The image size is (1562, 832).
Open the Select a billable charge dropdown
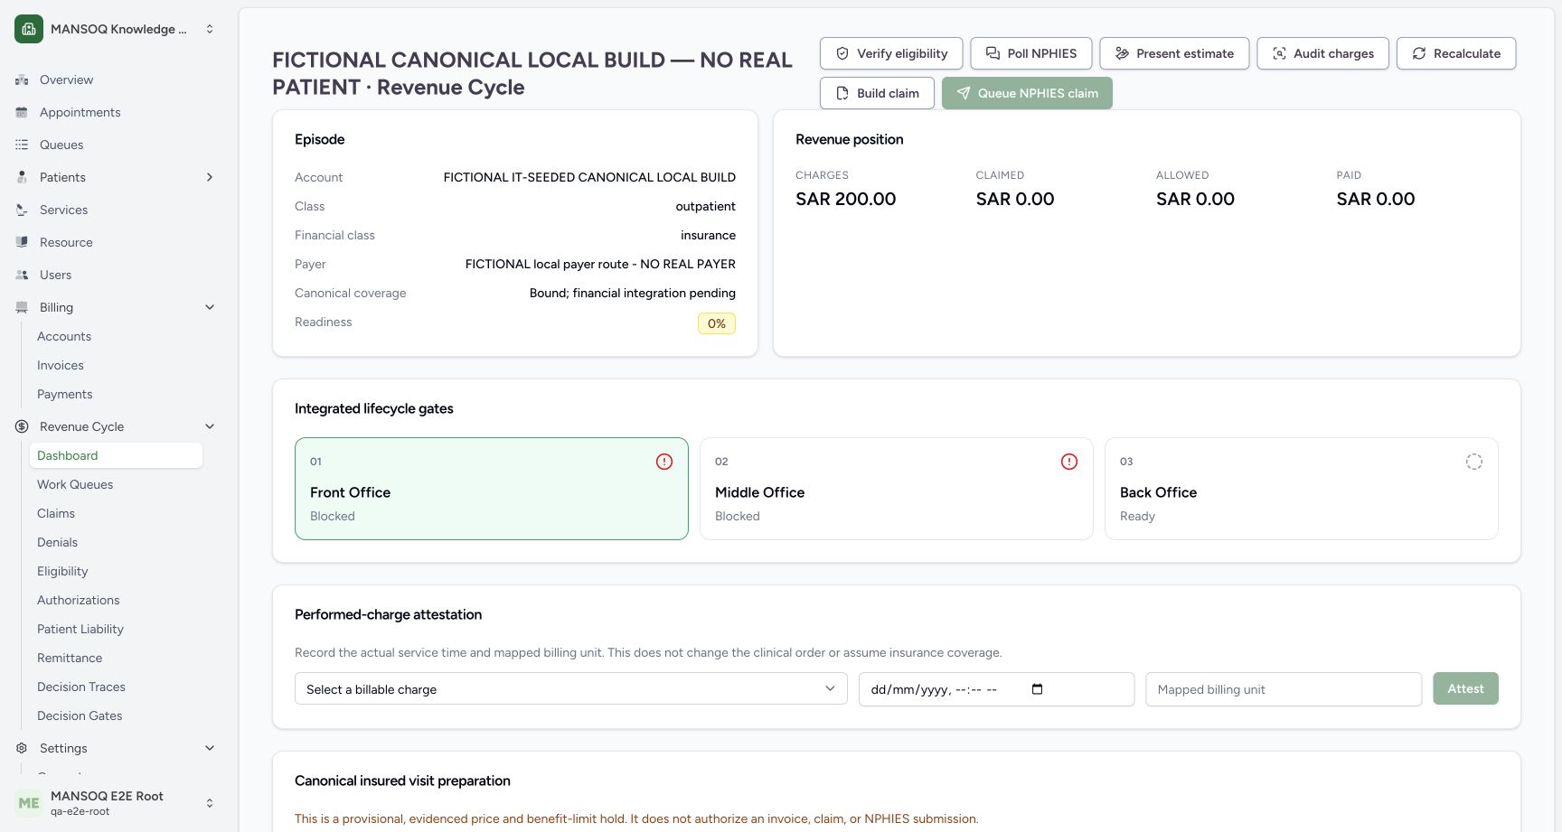coord(571,689)
